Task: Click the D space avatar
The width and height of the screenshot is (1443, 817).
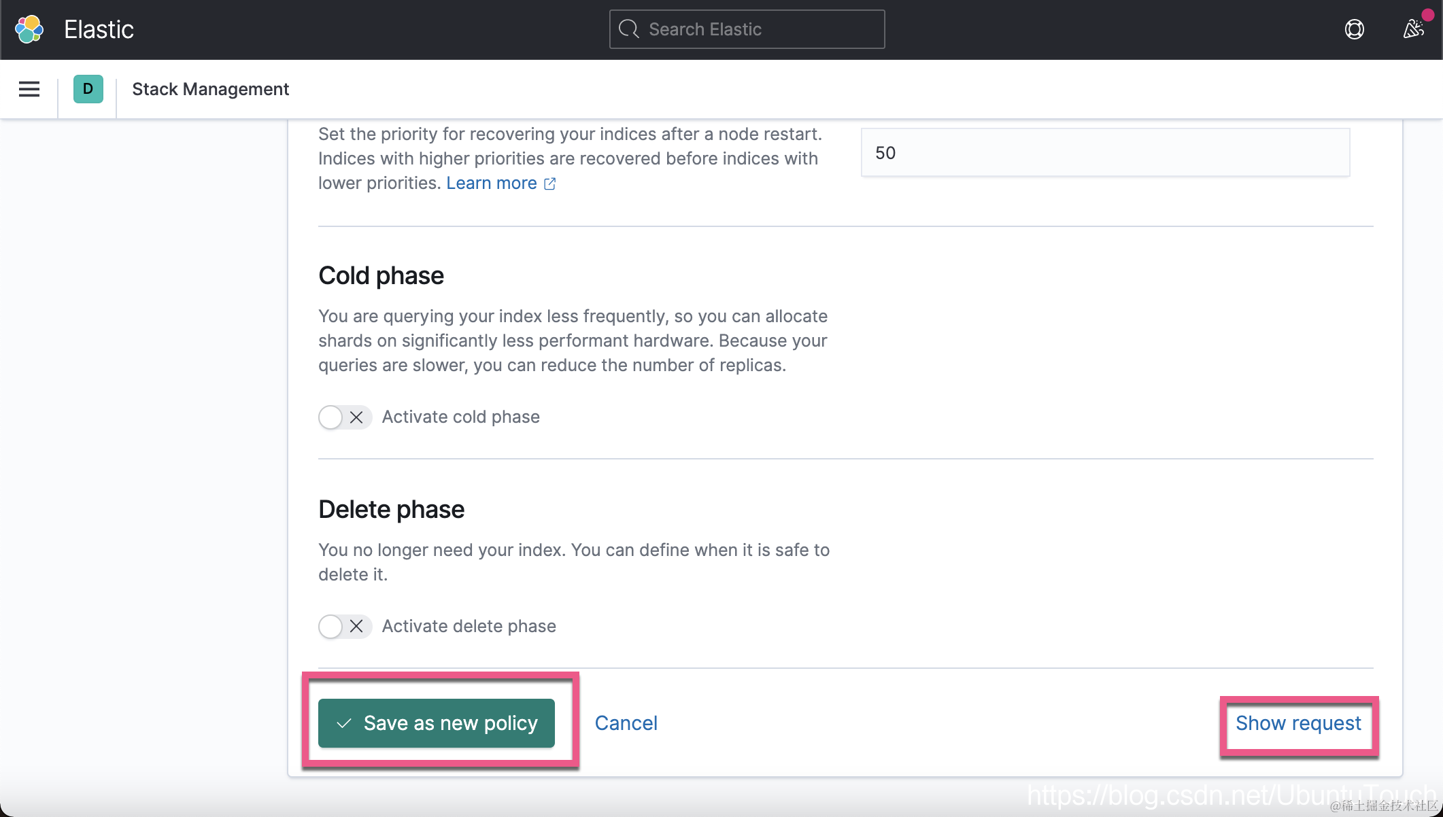Action: (x=88, y=89)
